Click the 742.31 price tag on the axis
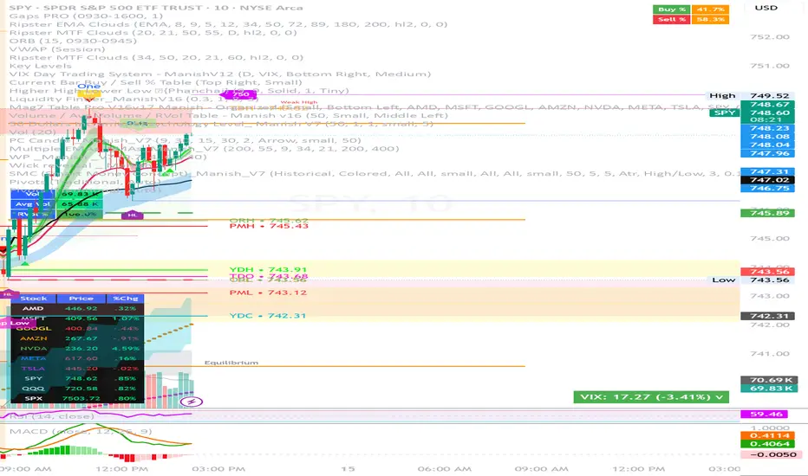The image size is (808, 476). coord(766,316)
